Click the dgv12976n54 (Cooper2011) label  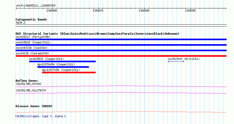pos(56,64)
